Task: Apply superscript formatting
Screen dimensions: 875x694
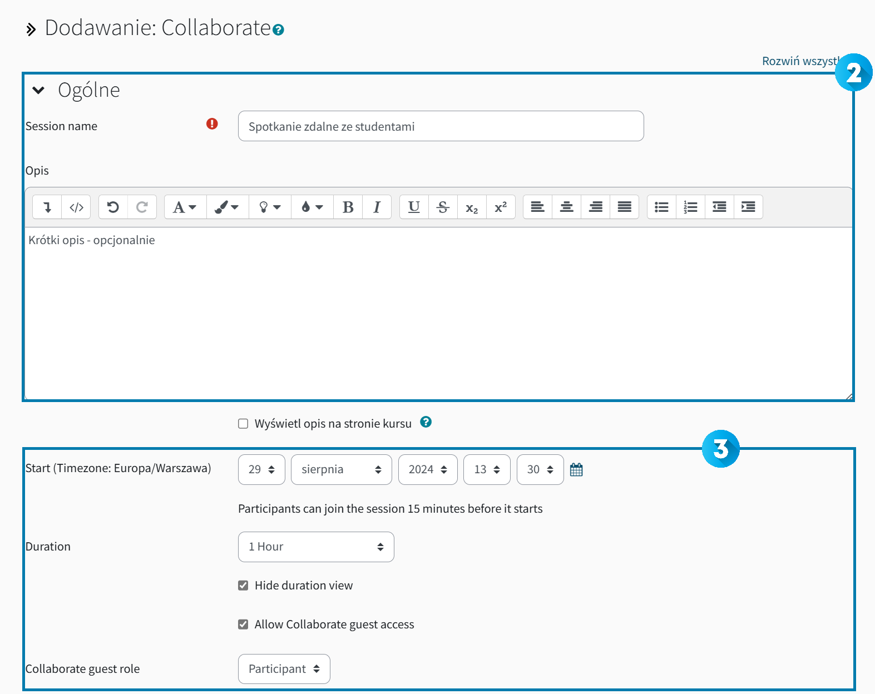Action: pyautogui.click(x=501, y=207)
